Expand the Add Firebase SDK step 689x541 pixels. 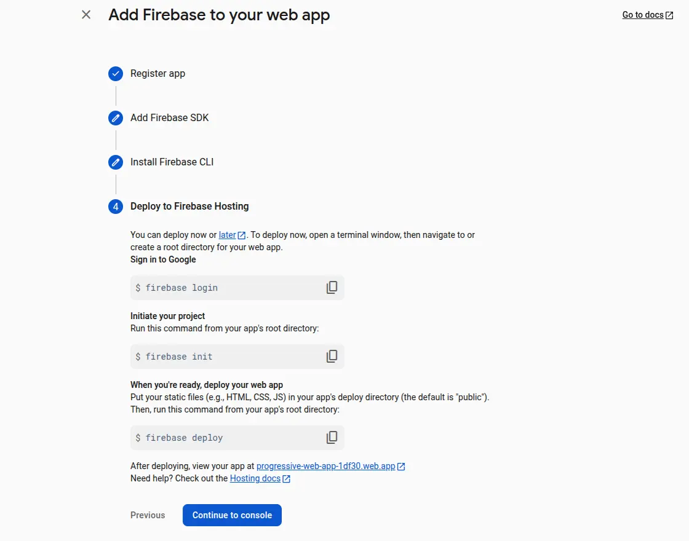click(169, 118)
